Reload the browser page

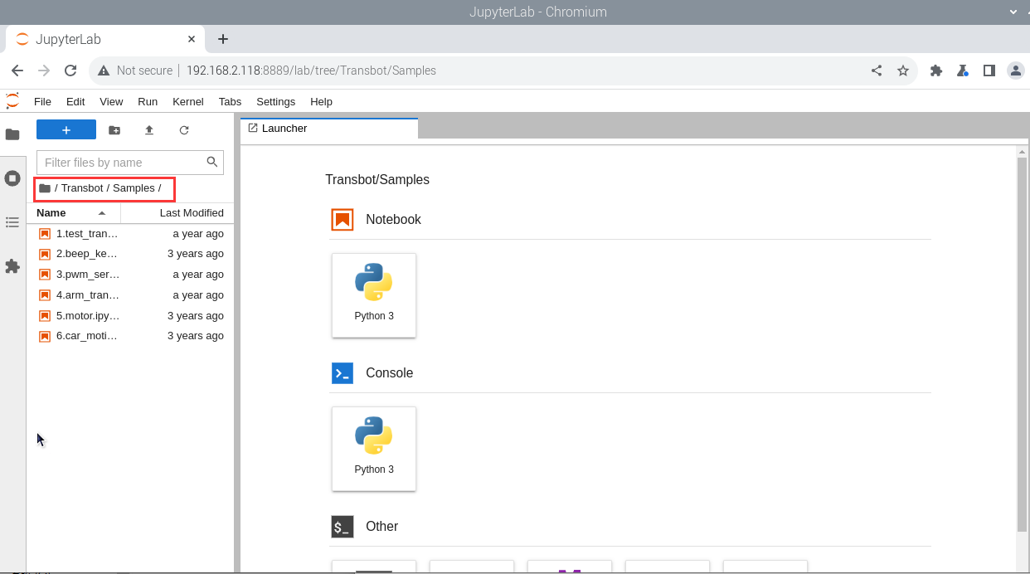(x=70, y=71)
